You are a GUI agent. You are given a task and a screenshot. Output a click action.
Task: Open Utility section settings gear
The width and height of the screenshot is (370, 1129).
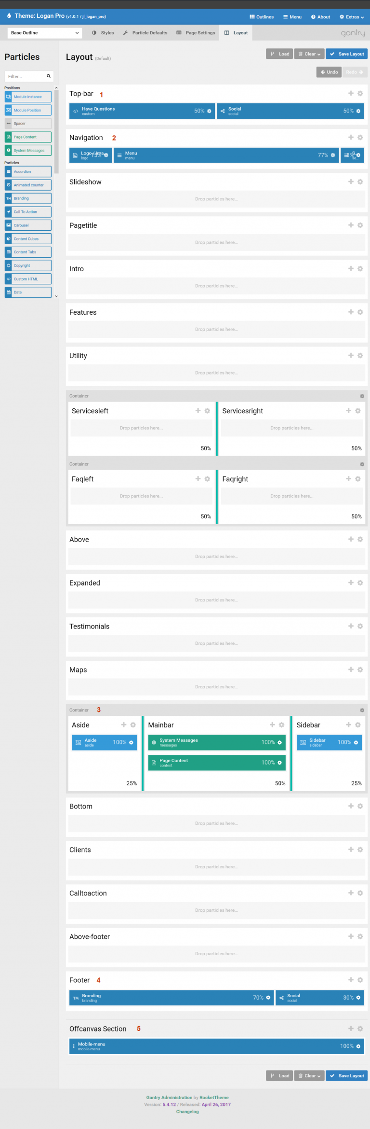(x=360, y=356)
